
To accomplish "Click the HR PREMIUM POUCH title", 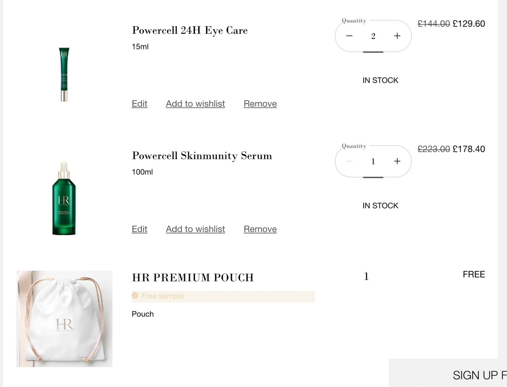I will click(x=193, y=277).
